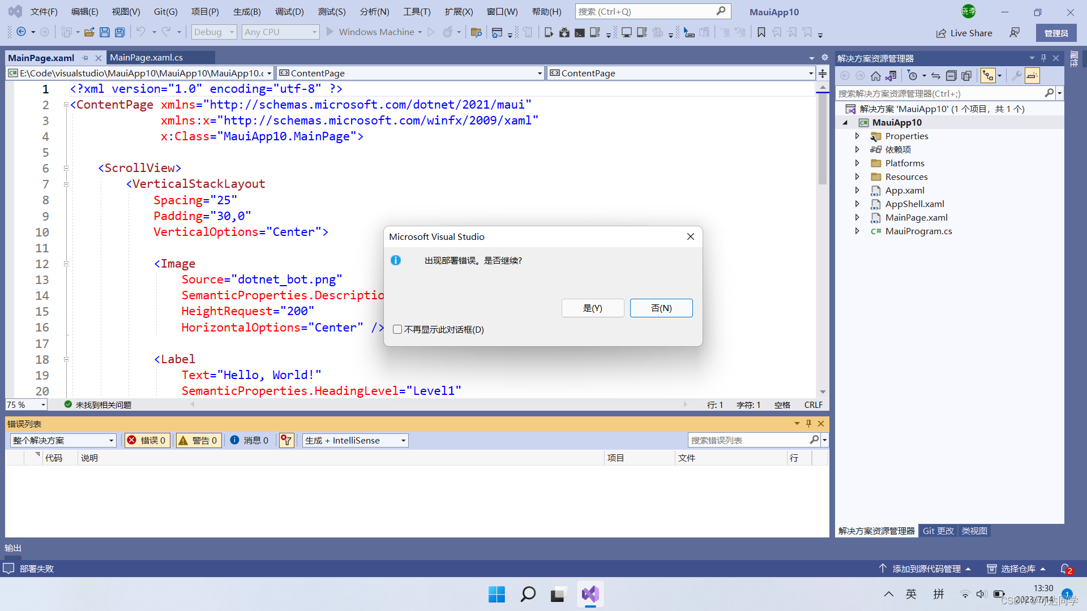The image size is (1087, 611).
Task: Click the bookmark toggle icon in the toolbar
Action: pos(761,32)
